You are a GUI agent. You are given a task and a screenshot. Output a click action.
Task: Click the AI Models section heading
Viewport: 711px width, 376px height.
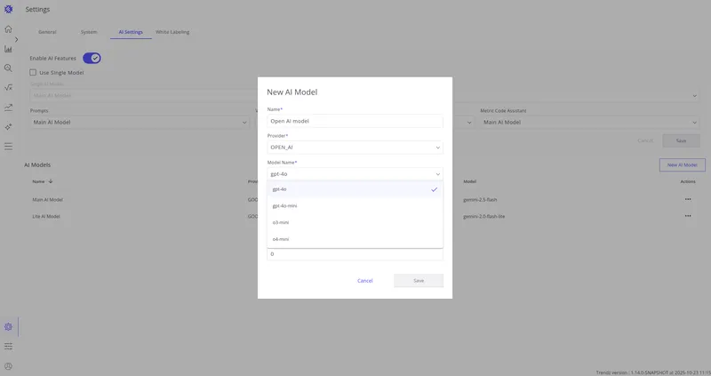coord(37,165)
